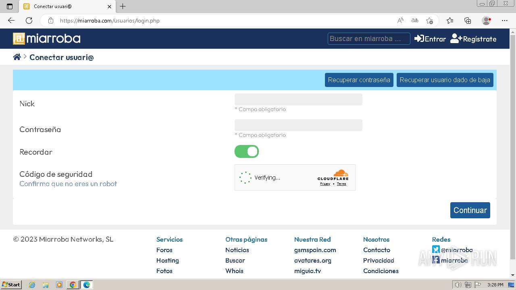Open the Hosting link
Screen dimensions: 516x290
[x=168, y=260]
